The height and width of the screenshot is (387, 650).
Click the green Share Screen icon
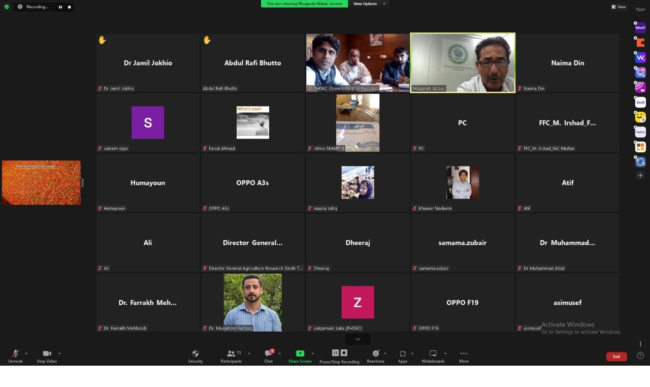click(300, 353)
